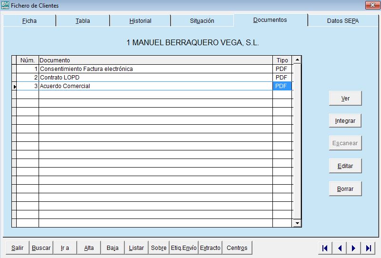Open Etiq.Envío from the bottom toolbar
Screen dimensions: 381x258
coord(184,248)
